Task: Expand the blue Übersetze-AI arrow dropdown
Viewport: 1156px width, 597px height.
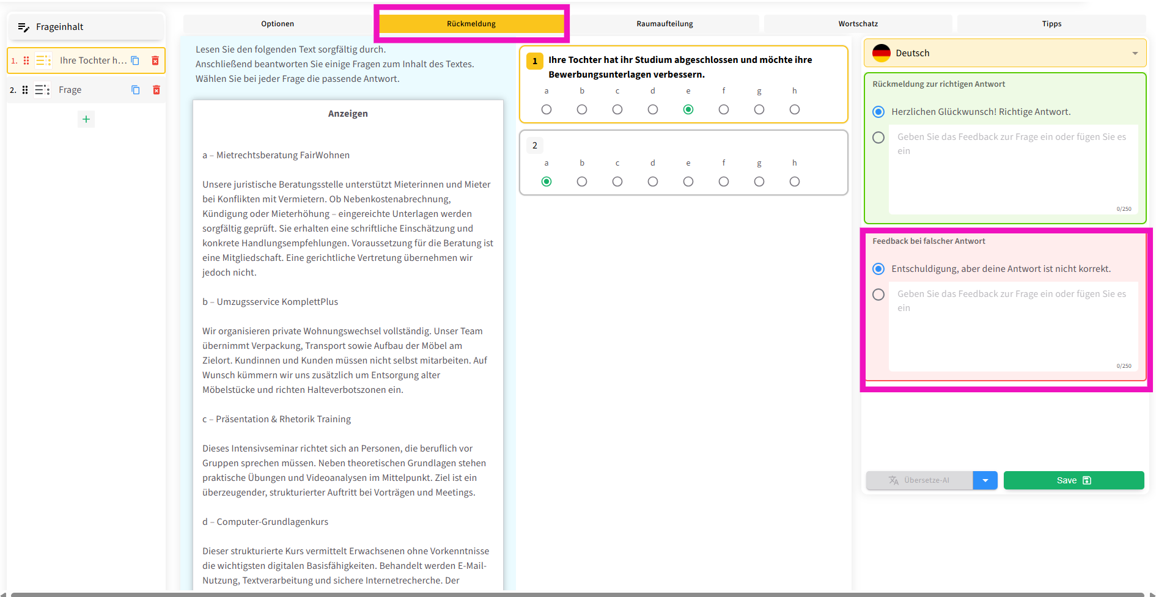Action: (x=985, y=480)
